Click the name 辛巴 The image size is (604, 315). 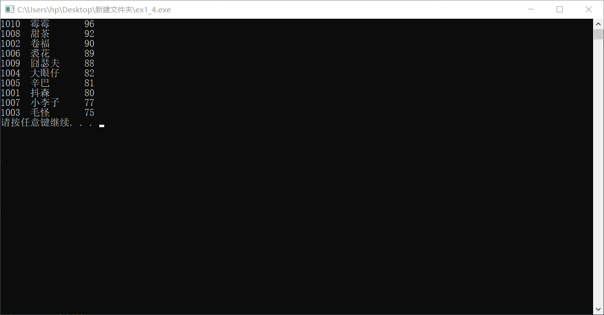pyautogui.click(x=40, y=83)
